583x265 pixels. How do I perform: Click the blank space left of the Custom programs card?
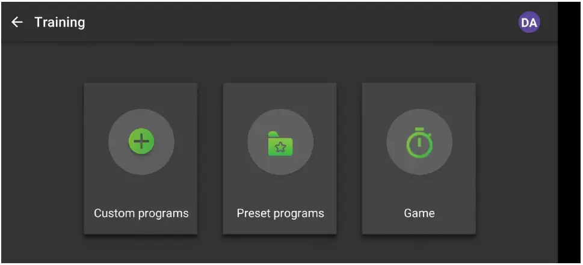(x=42, y=159)
